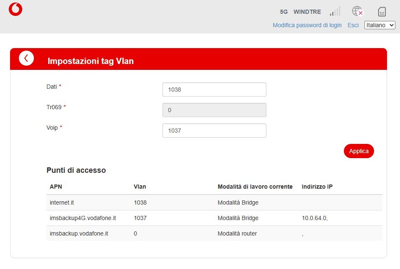The height and width of the screenshot is (269, 400).
Task: Click the Indirizzo IP column header
Action: click(x=317, y=187)
